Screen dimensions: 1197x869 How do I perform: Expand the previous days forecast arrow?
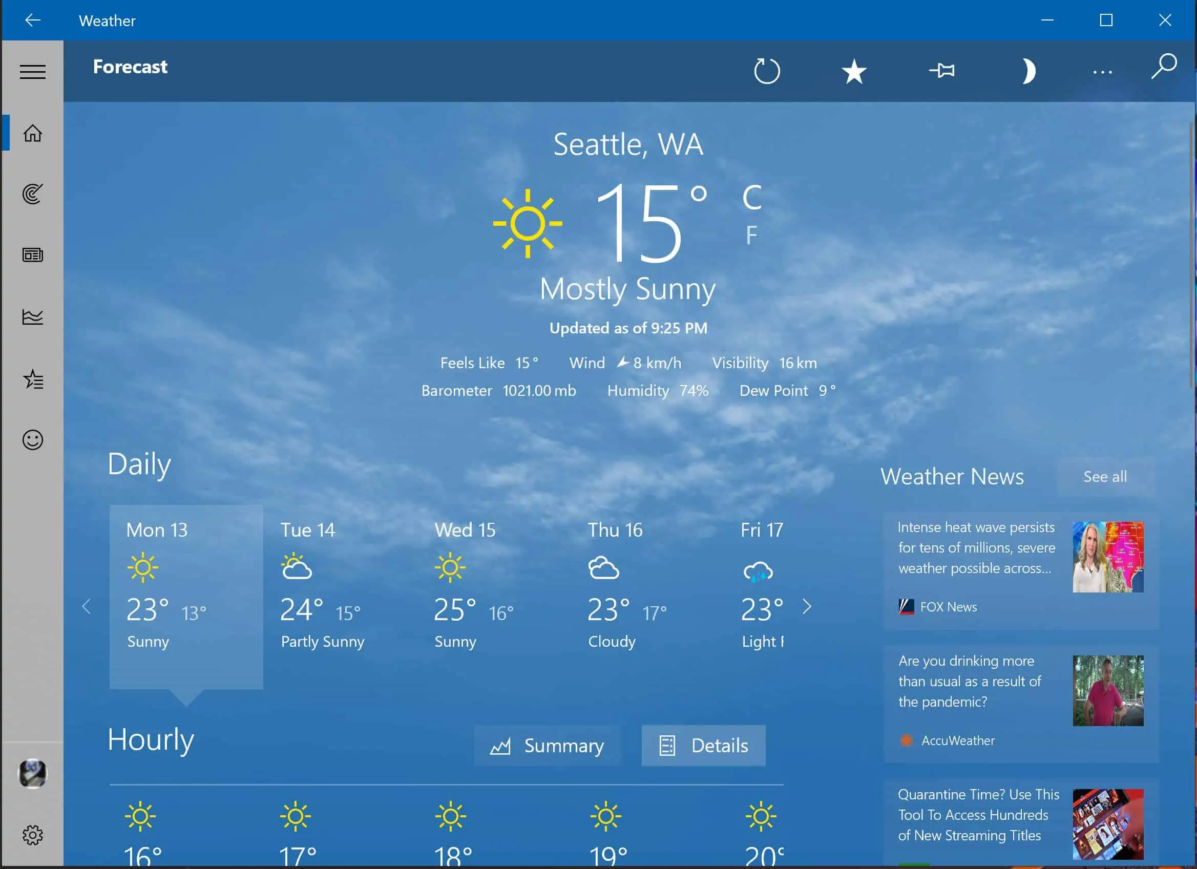pos(86,606)
